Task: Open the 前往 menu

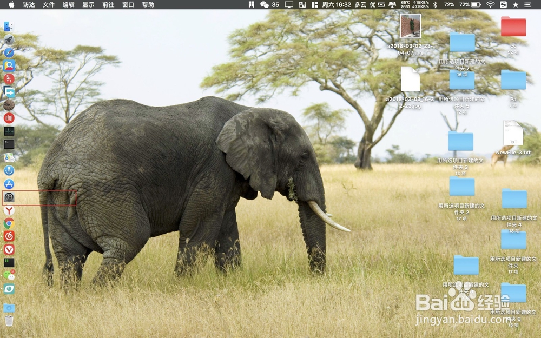Action: (x=108, y=4)
